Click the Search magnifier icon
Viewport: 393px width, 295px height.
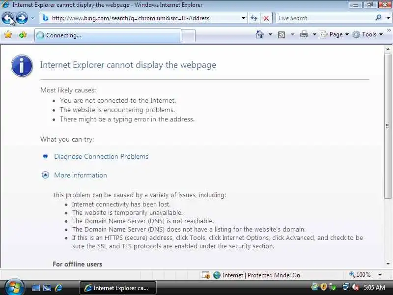[379, 18]
